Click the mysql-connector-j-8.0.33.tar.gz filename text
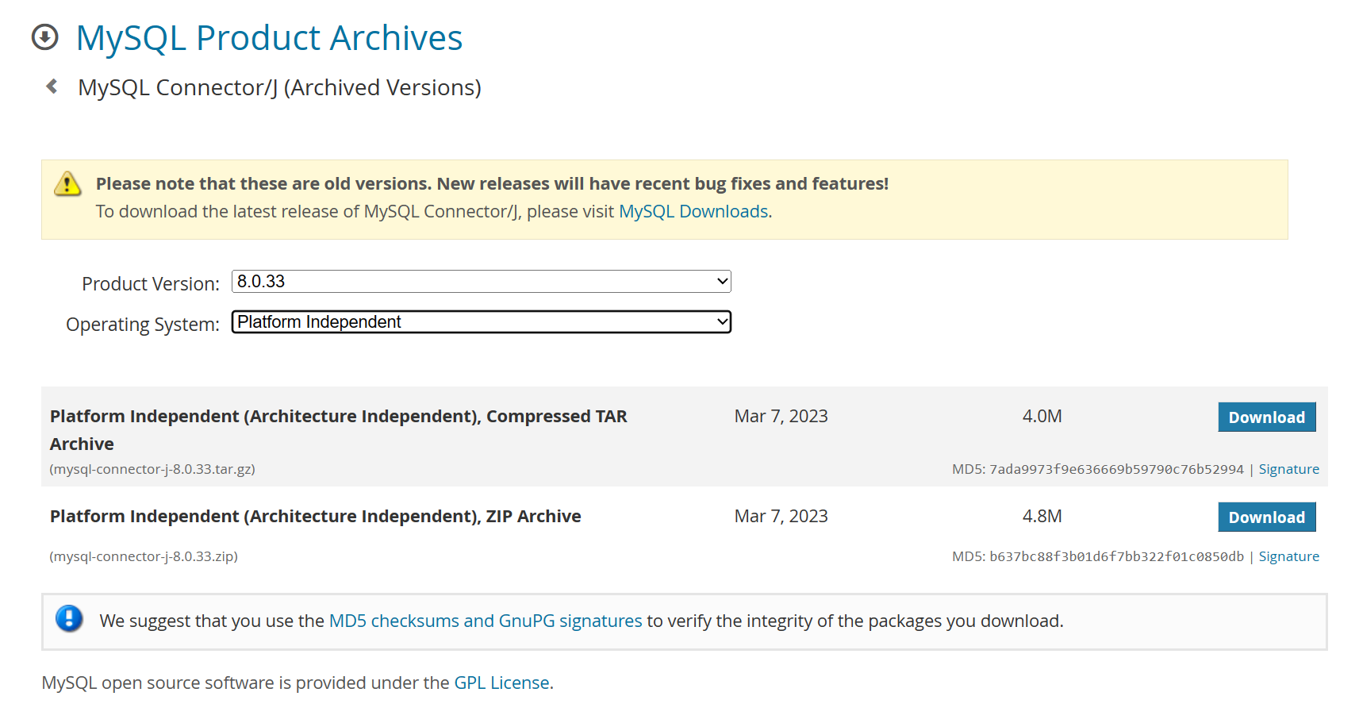The width and height of the screenshot is (1359, 723). point(152,469)
